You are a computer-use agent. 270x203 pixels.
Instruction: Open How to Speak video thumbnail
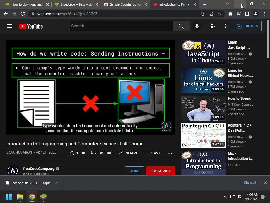(203, 108)
